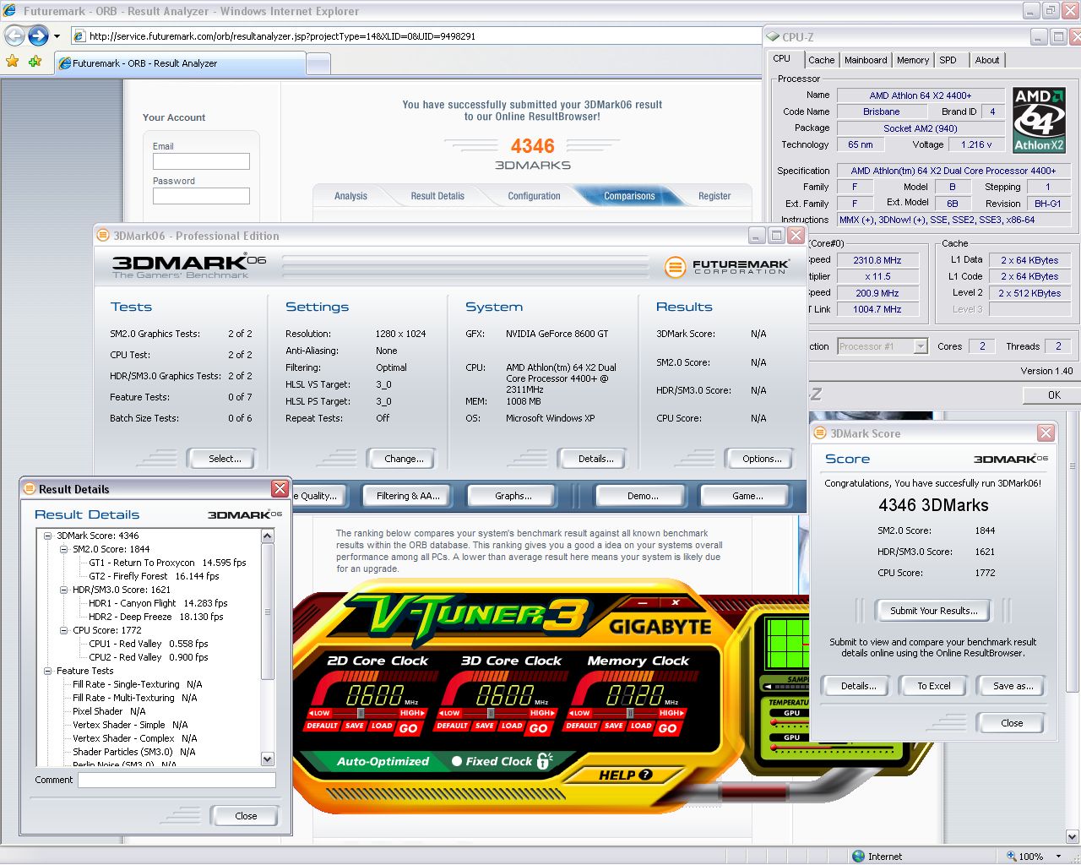Collapse the SM2.0 Score: 1844 node
The image size is (1081, 865).
point(64,549)
